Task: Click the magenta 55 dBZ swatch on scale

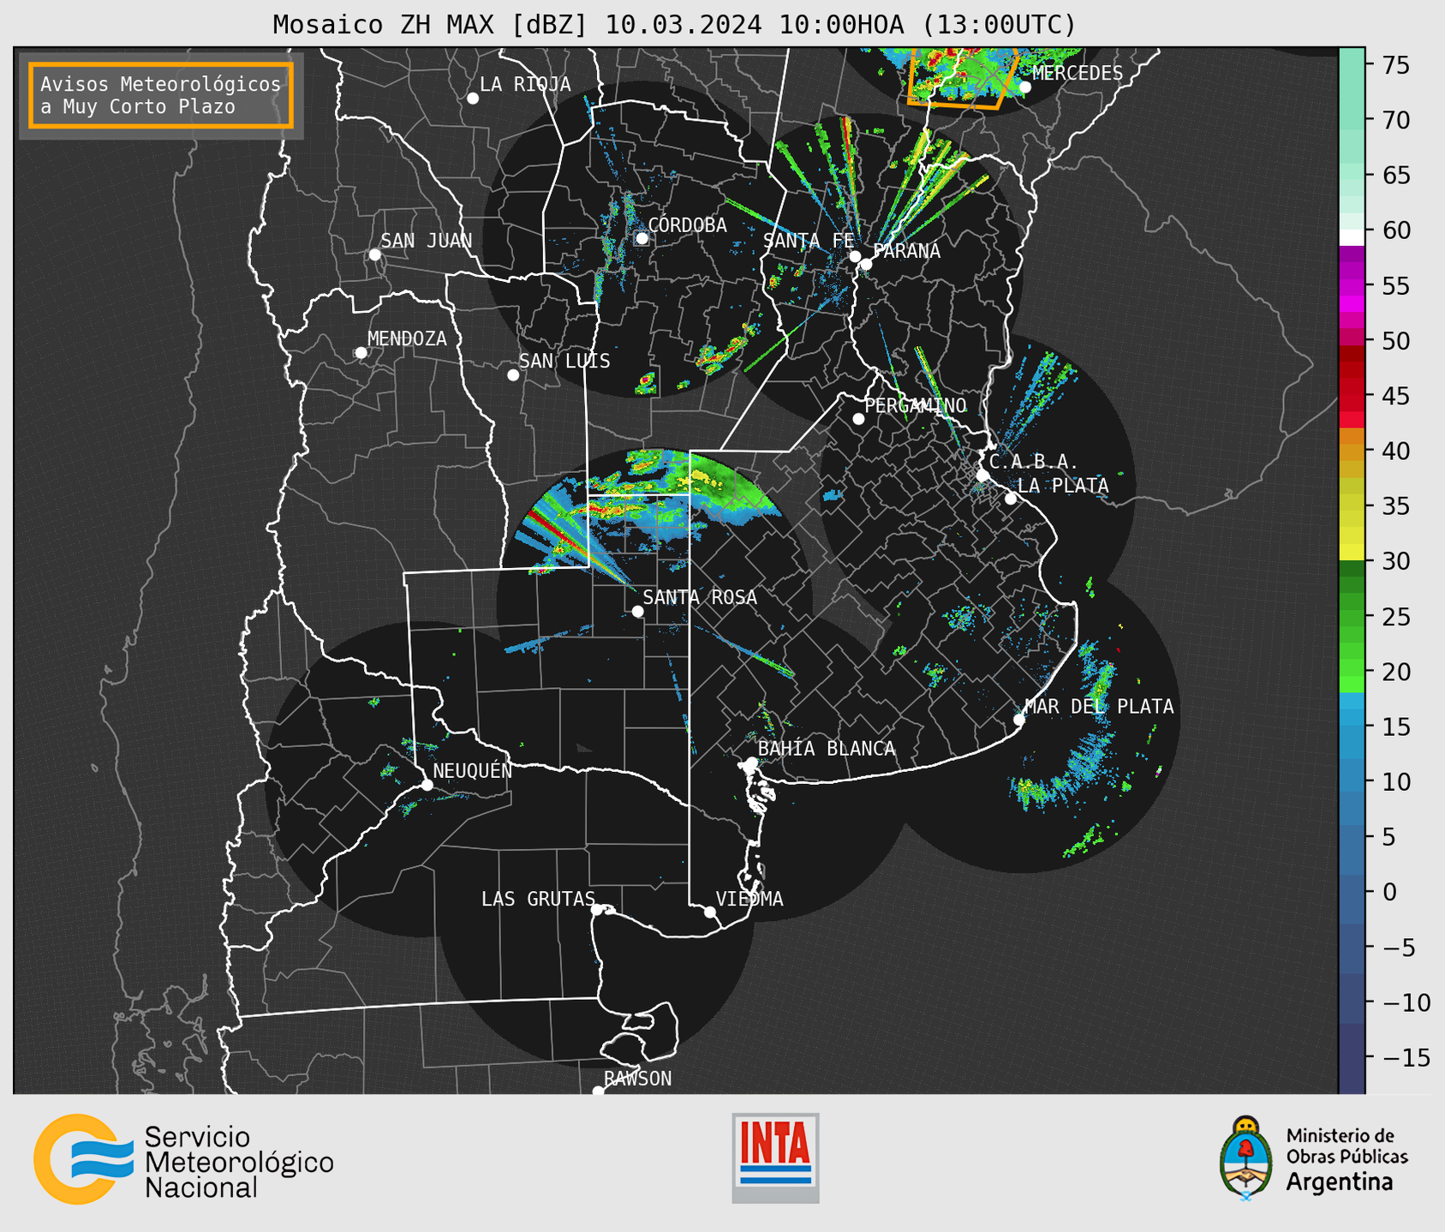Action: click(1352, 285)
